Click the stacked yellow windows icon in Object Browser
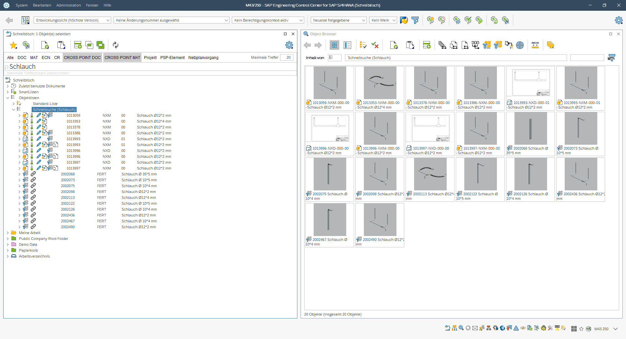The image size is (626, 339). coord(551,45)
